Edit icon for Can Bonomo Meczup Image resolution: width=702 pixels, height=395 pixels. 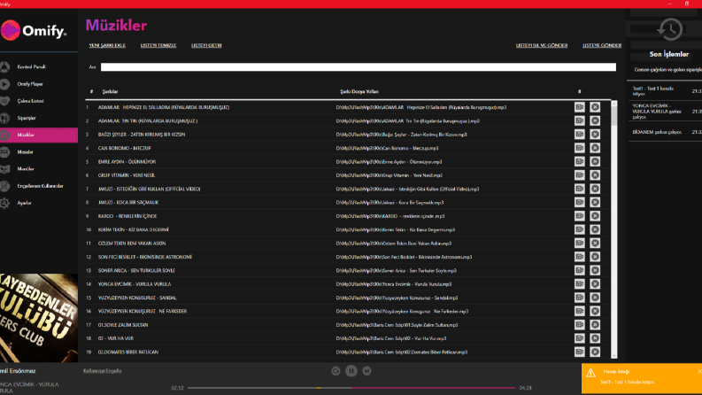click(x=579, y=148)
